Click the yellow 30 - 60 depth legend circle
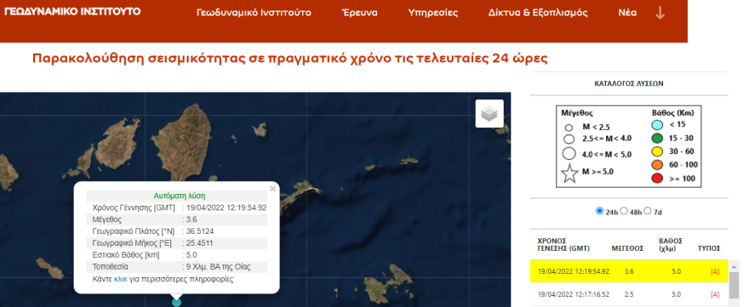Image resolution: width=749 pixels, height=307 pixels. coord(657,152)
